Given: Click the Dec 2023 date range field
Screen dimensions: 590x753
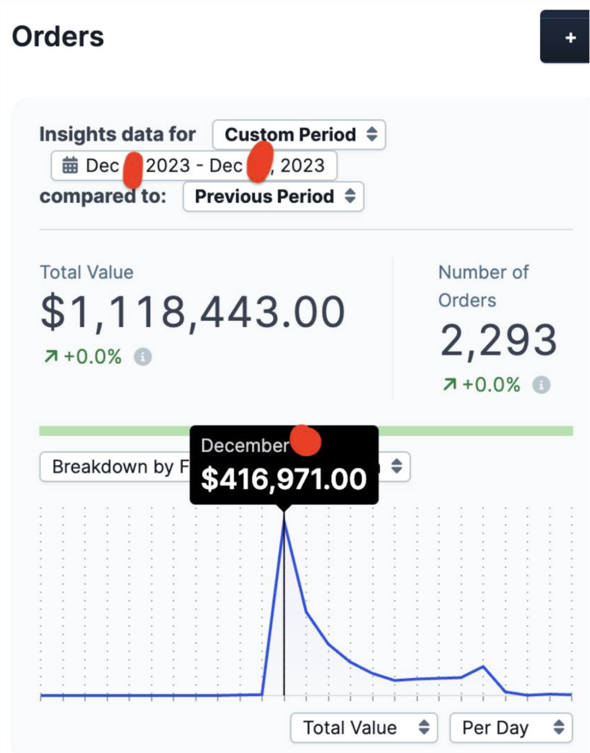Looking at the screenshot, I should 193,165.
